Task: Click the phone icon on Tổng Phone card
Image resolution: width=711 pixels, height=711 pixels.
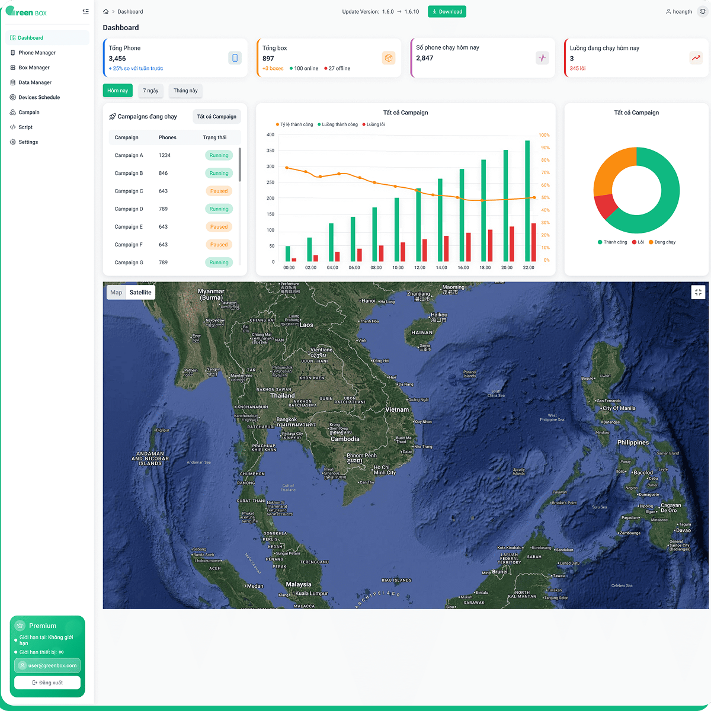Action: coord(235,57)
